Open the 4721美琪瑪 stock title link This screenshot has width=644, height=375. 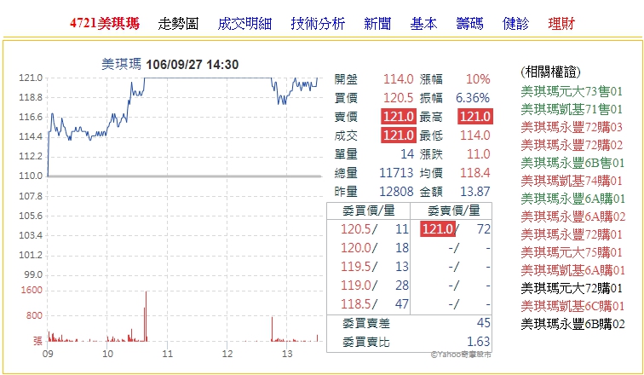click(x=104, y=23)
